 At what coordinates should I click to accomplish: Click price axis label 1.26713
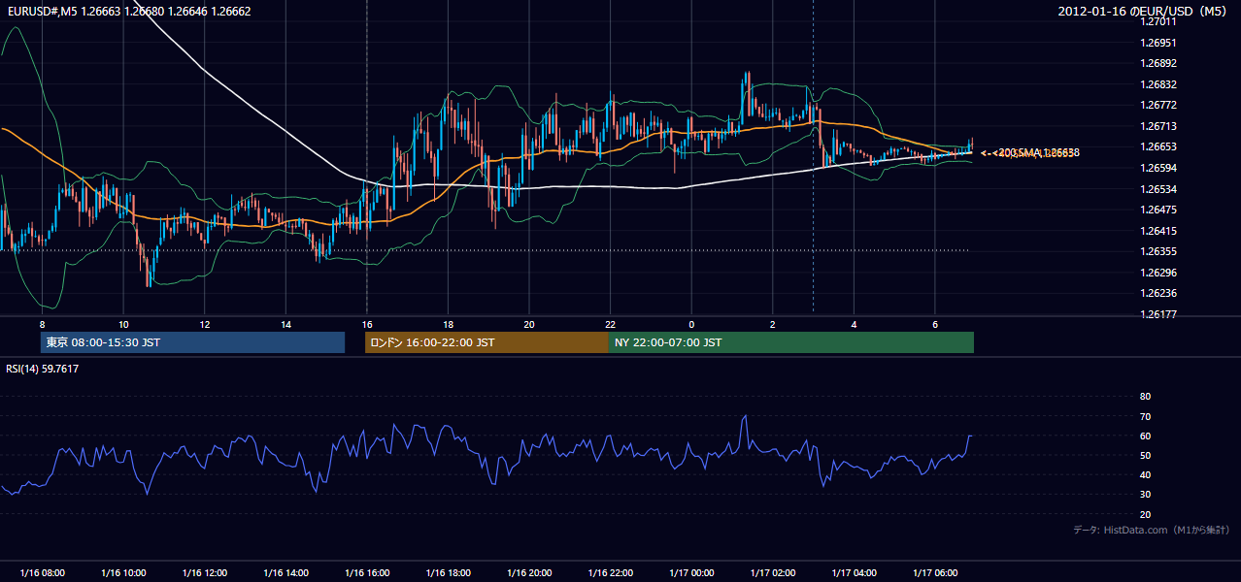(x=1157, y=126)
